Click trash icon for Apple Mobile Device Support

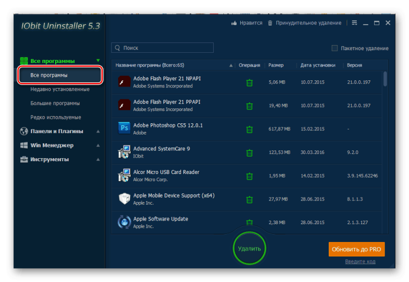click(249, 200)
